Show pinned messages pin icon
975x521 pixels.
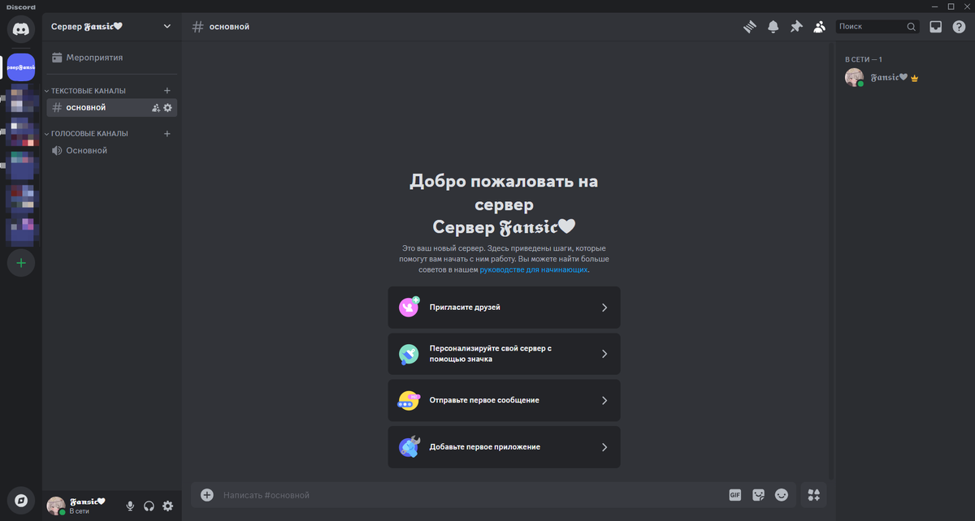(796, 27)
